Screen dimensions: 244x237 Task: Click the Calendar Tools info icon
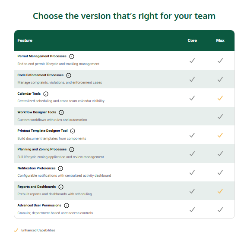pyautogui.click(x=46, y=94)
